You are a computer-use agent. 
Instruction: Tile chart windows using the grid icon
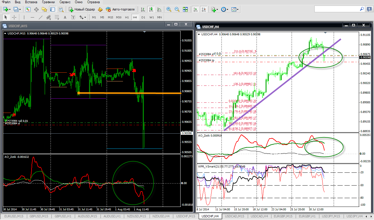[185, 9]
